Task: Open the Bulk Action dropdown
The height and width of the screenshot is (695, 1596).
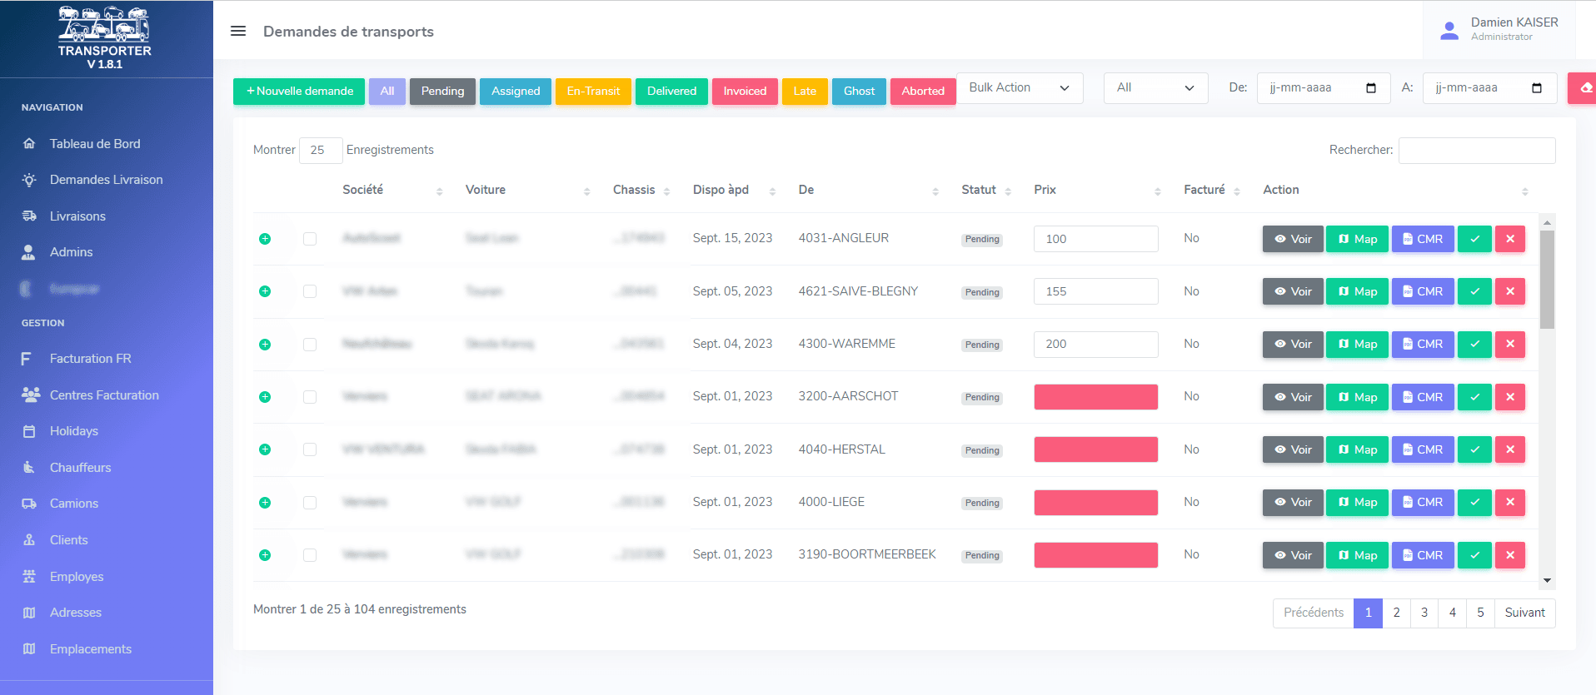Action: point(1019,88)
